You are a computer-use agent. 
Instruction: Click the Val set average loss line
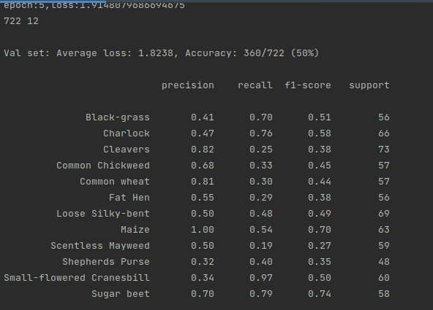coord(161,53)
